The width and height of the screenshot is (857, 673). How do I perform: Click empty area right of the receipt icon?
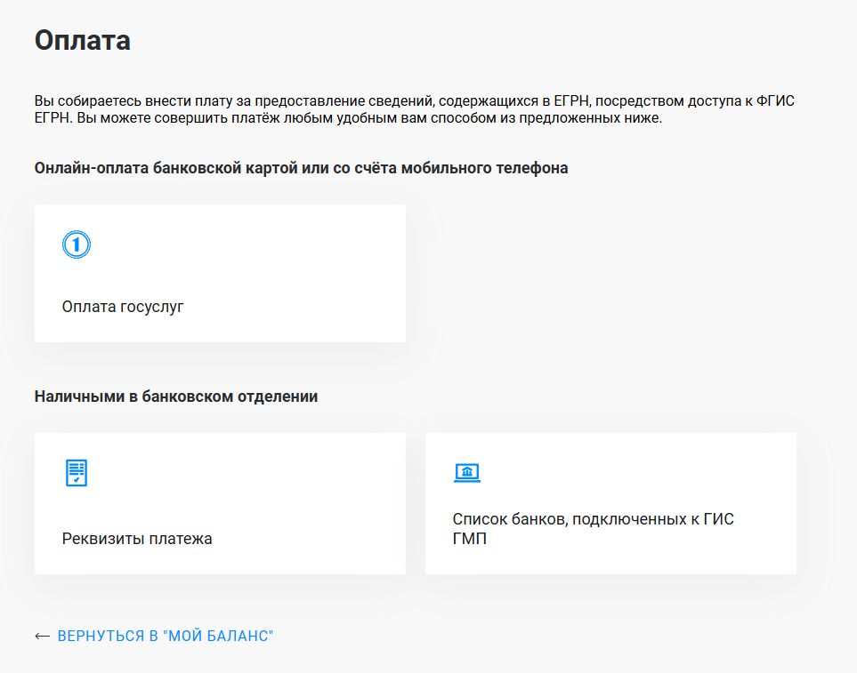pyautogui.click(x=246, y=473)
